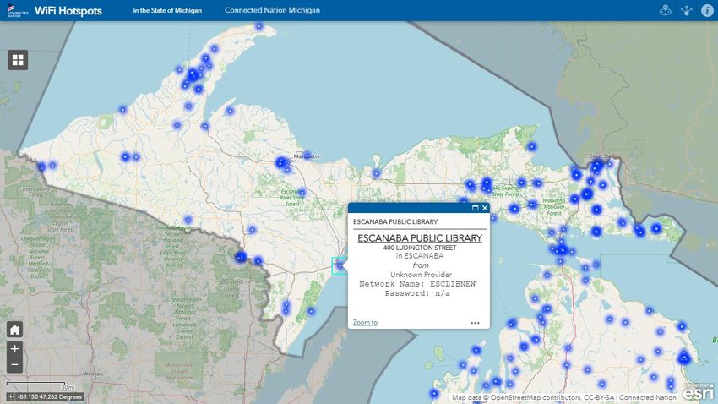Click the ESCANABA PUBLIC LIBRARY underlined heading
Screen dimensions: 718x404
pyautogui.click(x=420, y=238)
